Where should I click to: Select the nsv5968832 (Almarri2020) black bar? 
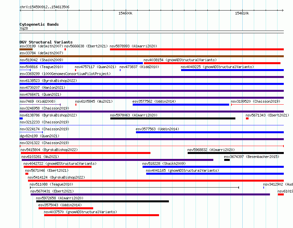click(x=236, y=153)
